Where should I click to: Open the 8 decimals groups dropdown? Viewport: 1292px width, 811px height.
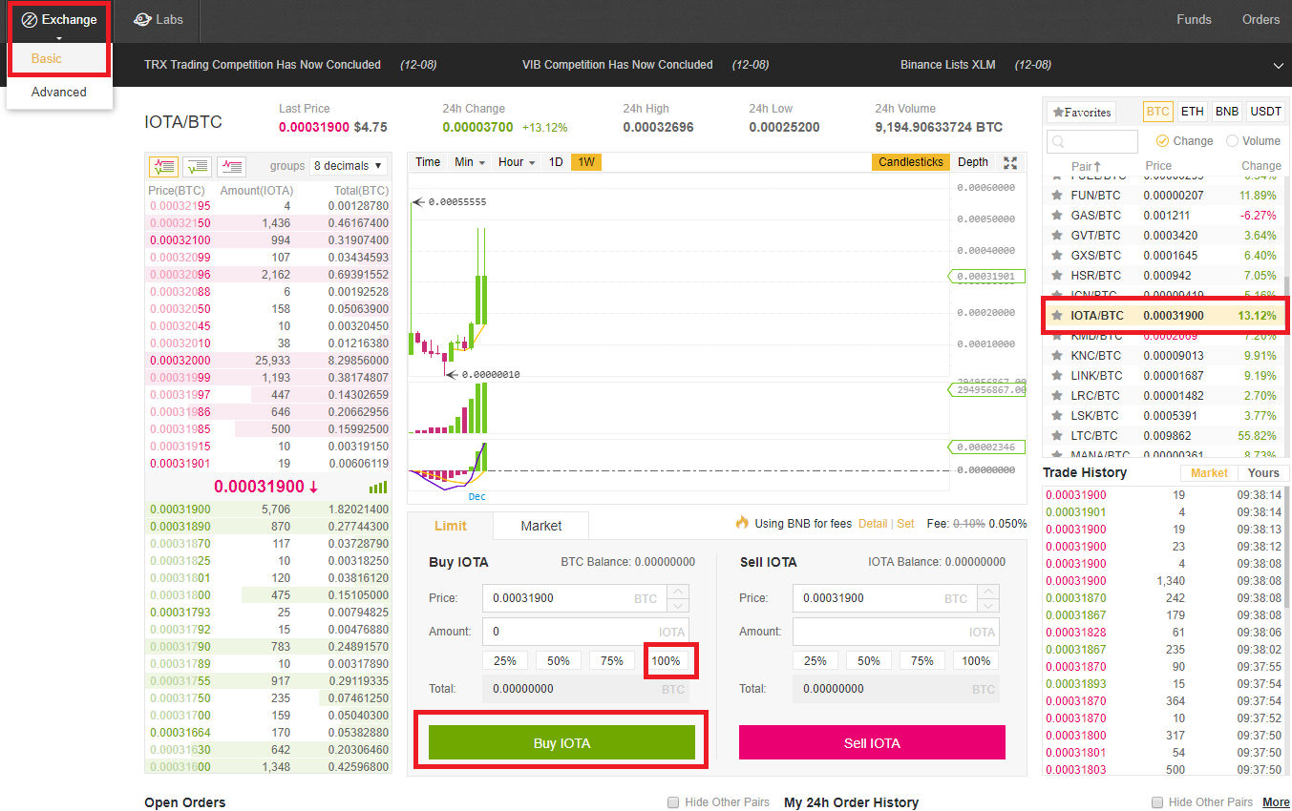point(349,166)
